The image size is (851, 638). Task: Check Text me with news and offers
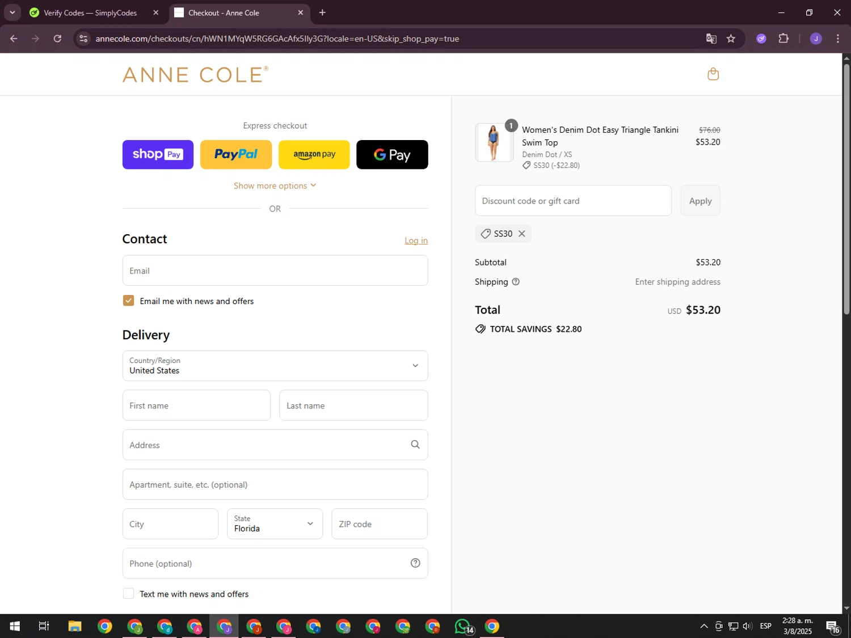pyautogui.click(x=128, y=594)
